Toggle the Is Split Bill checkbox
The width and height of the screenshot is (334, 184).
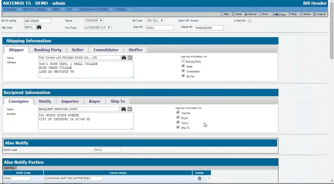pos(249,21)
